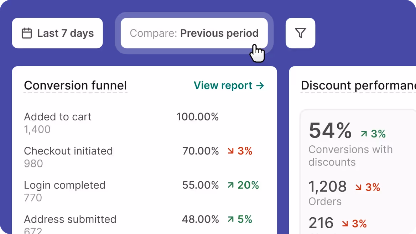Open the Compare: Previous period dropdown
Image resolution: width=416 pixels, height=234 pixels.
click(194, 33)
